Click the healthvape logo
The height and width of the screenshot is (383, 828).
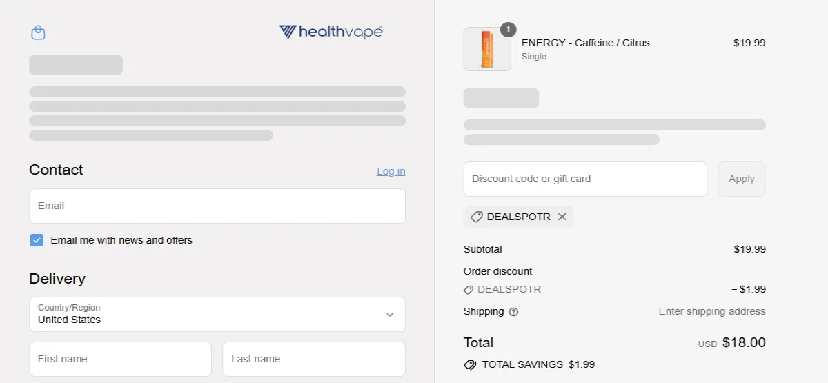331,32
